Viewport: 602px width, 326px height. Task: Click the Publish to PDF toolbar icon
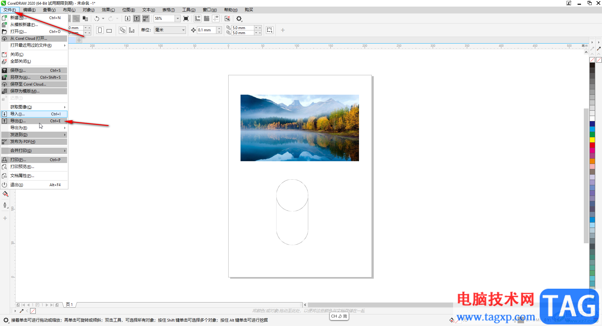coord(146,18)
